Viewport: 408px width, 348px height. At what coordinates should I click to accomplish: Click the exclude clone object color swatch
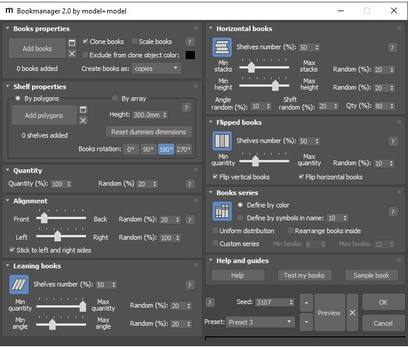(190, 55)
